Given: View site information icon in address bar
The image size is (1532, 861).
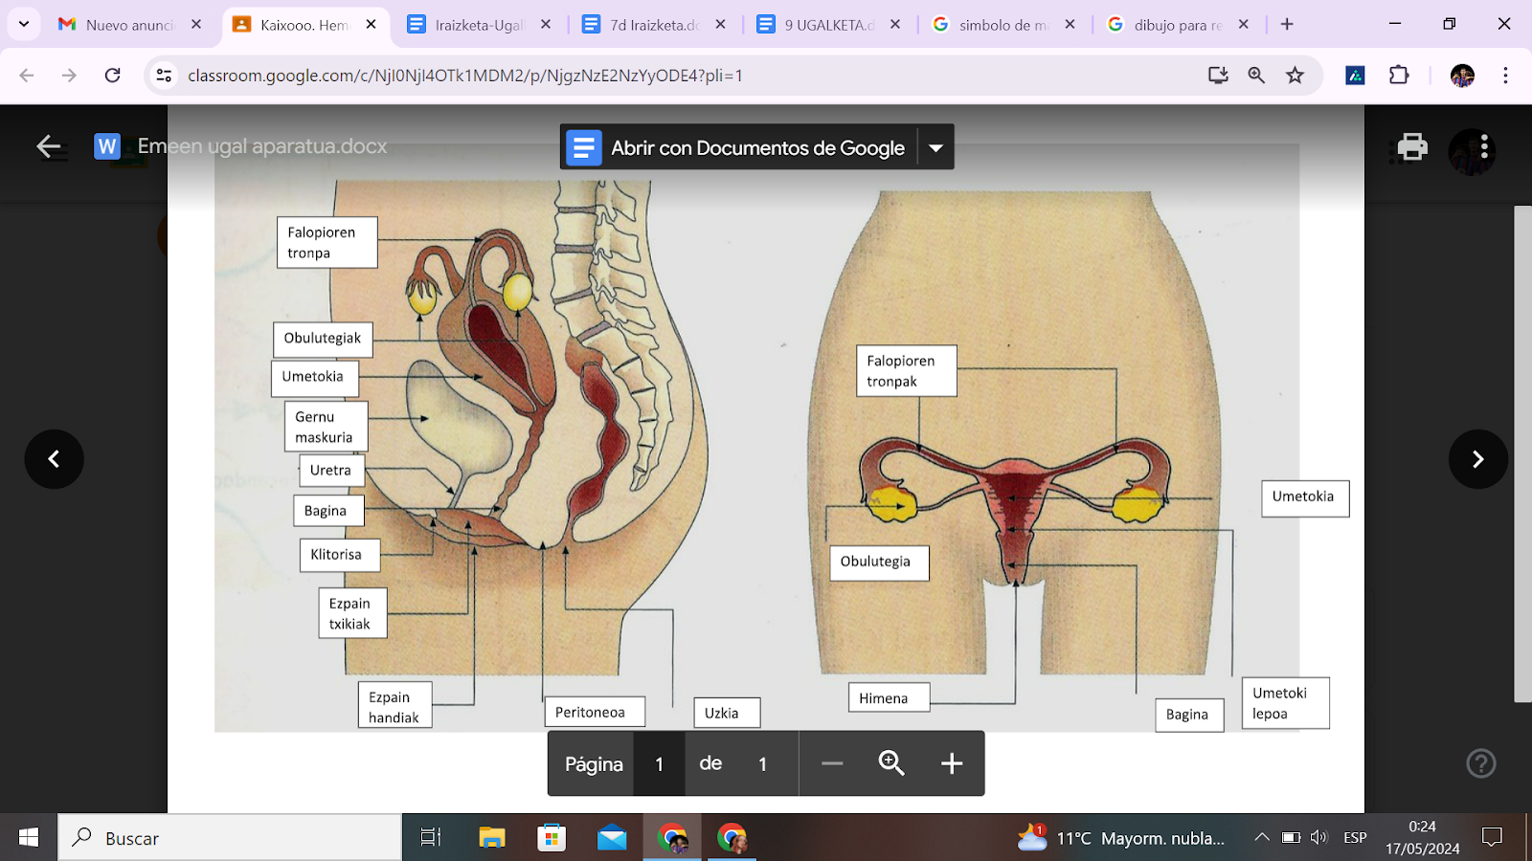Looking at the screenshot, I should click(164, 76).
